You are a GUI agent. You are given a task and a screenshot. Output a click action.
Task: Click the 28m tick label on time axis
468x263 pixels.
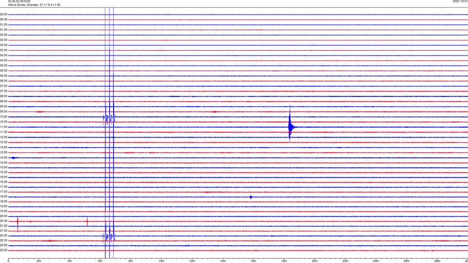click(437, 261)
